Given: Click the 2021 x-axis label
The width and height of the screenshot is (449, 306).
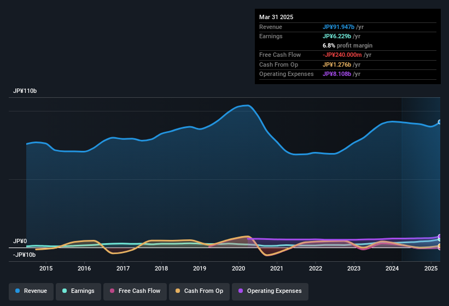Looking at the screenshot, I should pyautogui.click(x=277, y=268).
